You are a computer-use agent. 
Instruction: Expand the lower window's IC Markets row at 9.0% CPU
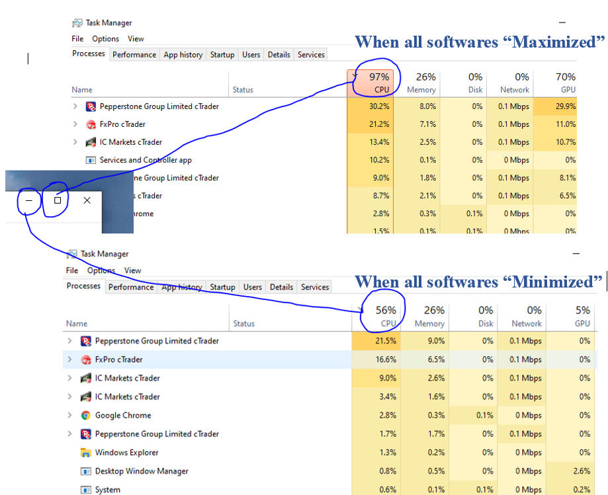click(69, 378)
